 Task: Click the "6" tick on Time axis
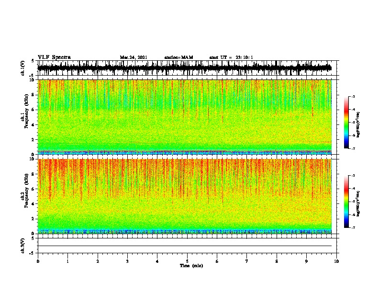pyautogui.click(x=217, y=261)
